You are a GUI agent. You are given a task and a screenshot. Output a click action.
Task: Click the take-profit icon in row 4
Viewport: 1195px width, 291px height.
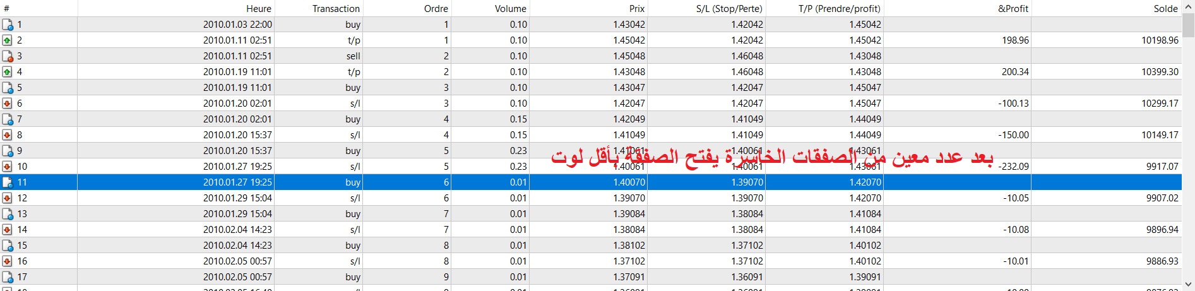pos(8,72)
